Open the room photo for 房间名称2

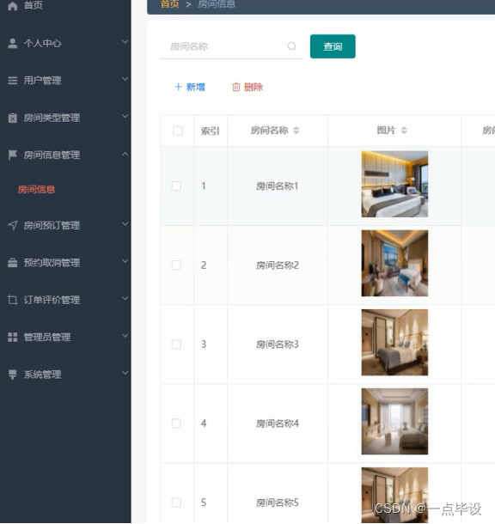394,263
